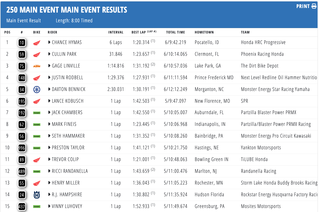Click Chance Hymas's Honda bike logo
The height and width of the screenshot is (212, 319).
click(x=37, y=43)
